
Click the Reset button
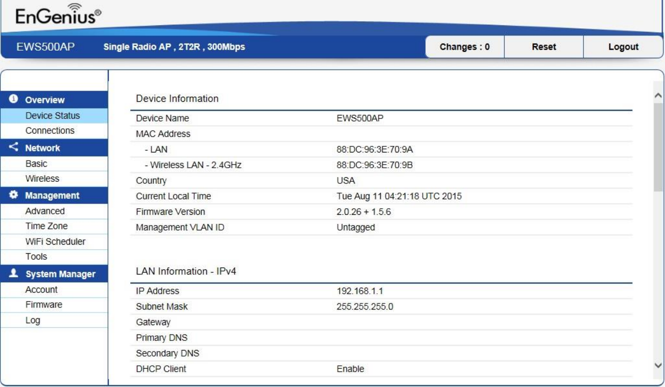click(544, 47)
